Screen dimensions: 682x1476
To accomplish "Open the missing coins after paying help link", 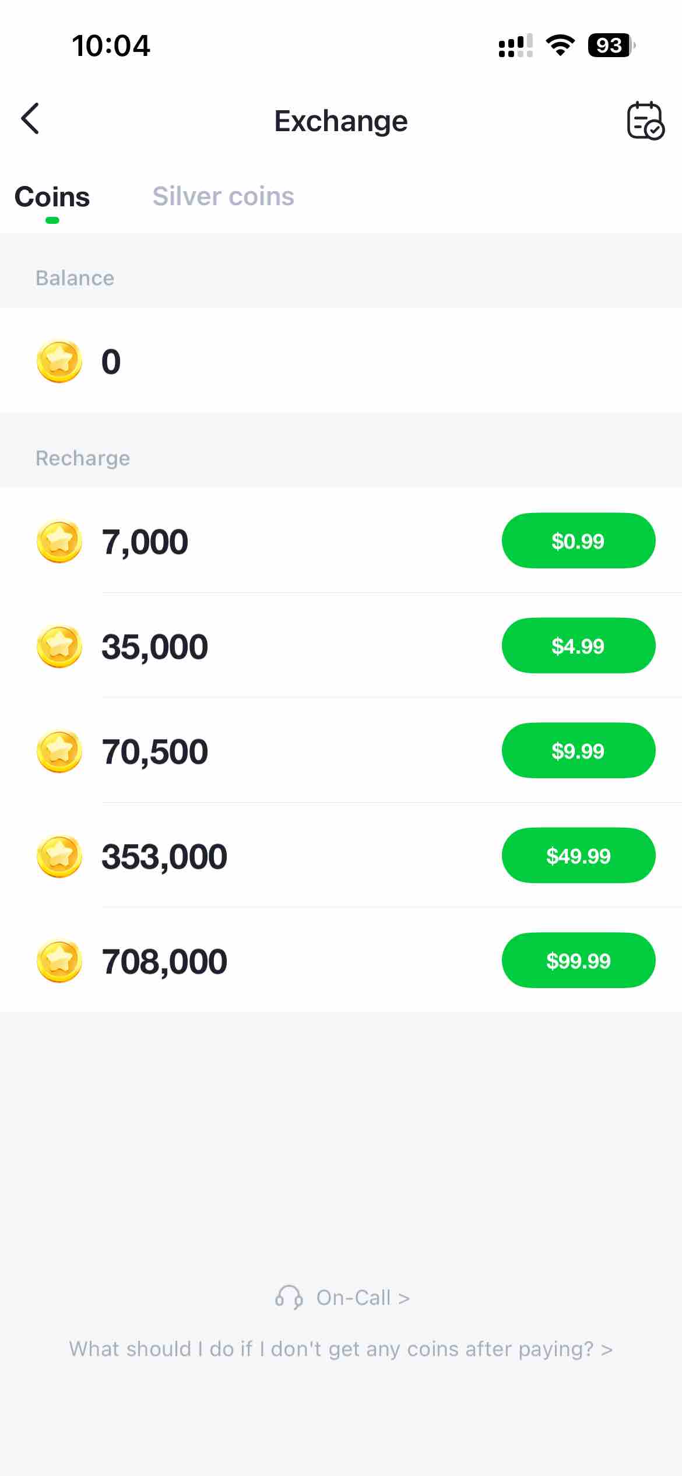I will [x=340, y=1349].
